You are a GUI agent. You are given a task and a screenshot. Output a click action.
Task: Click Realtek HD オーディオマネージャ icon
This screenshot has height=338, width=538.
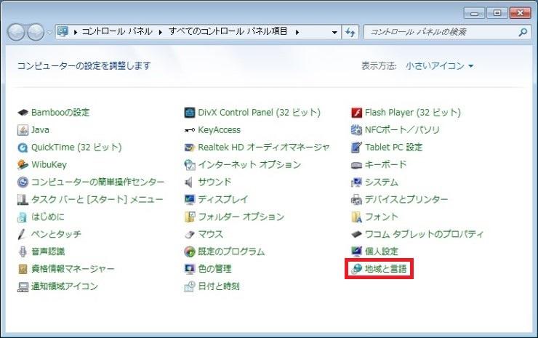190,148
